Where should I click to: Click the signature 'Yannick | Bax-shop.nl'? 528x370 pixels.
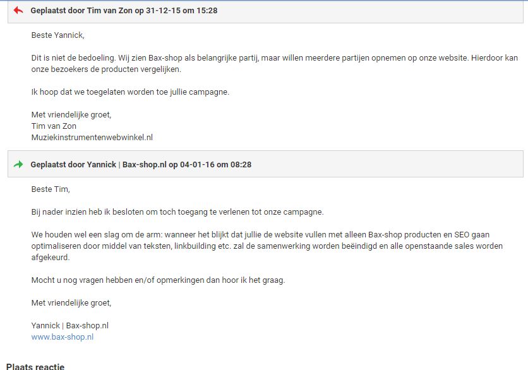(70, 326)
